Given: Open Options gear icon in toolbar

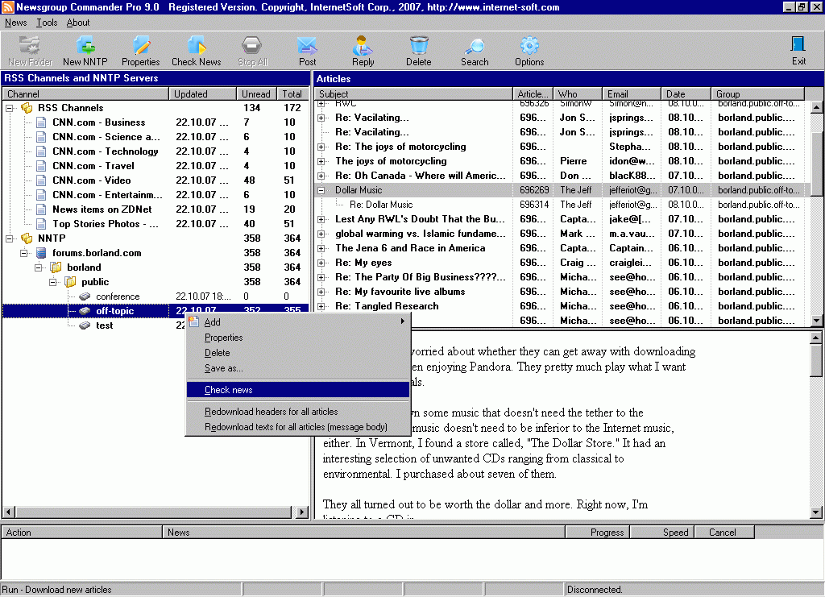Looking at the screenshot, I should pos(529,50).
